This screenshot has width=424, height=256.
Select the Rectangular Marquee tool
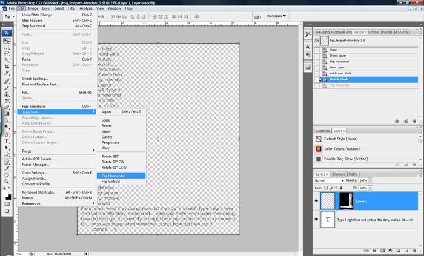pos(7,47)
